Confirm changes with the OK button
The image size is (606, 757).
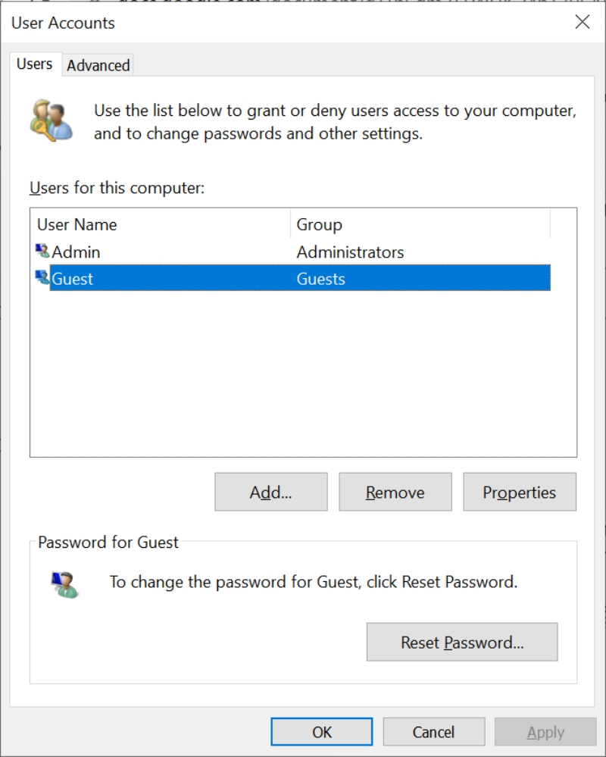tap(321, 731)
